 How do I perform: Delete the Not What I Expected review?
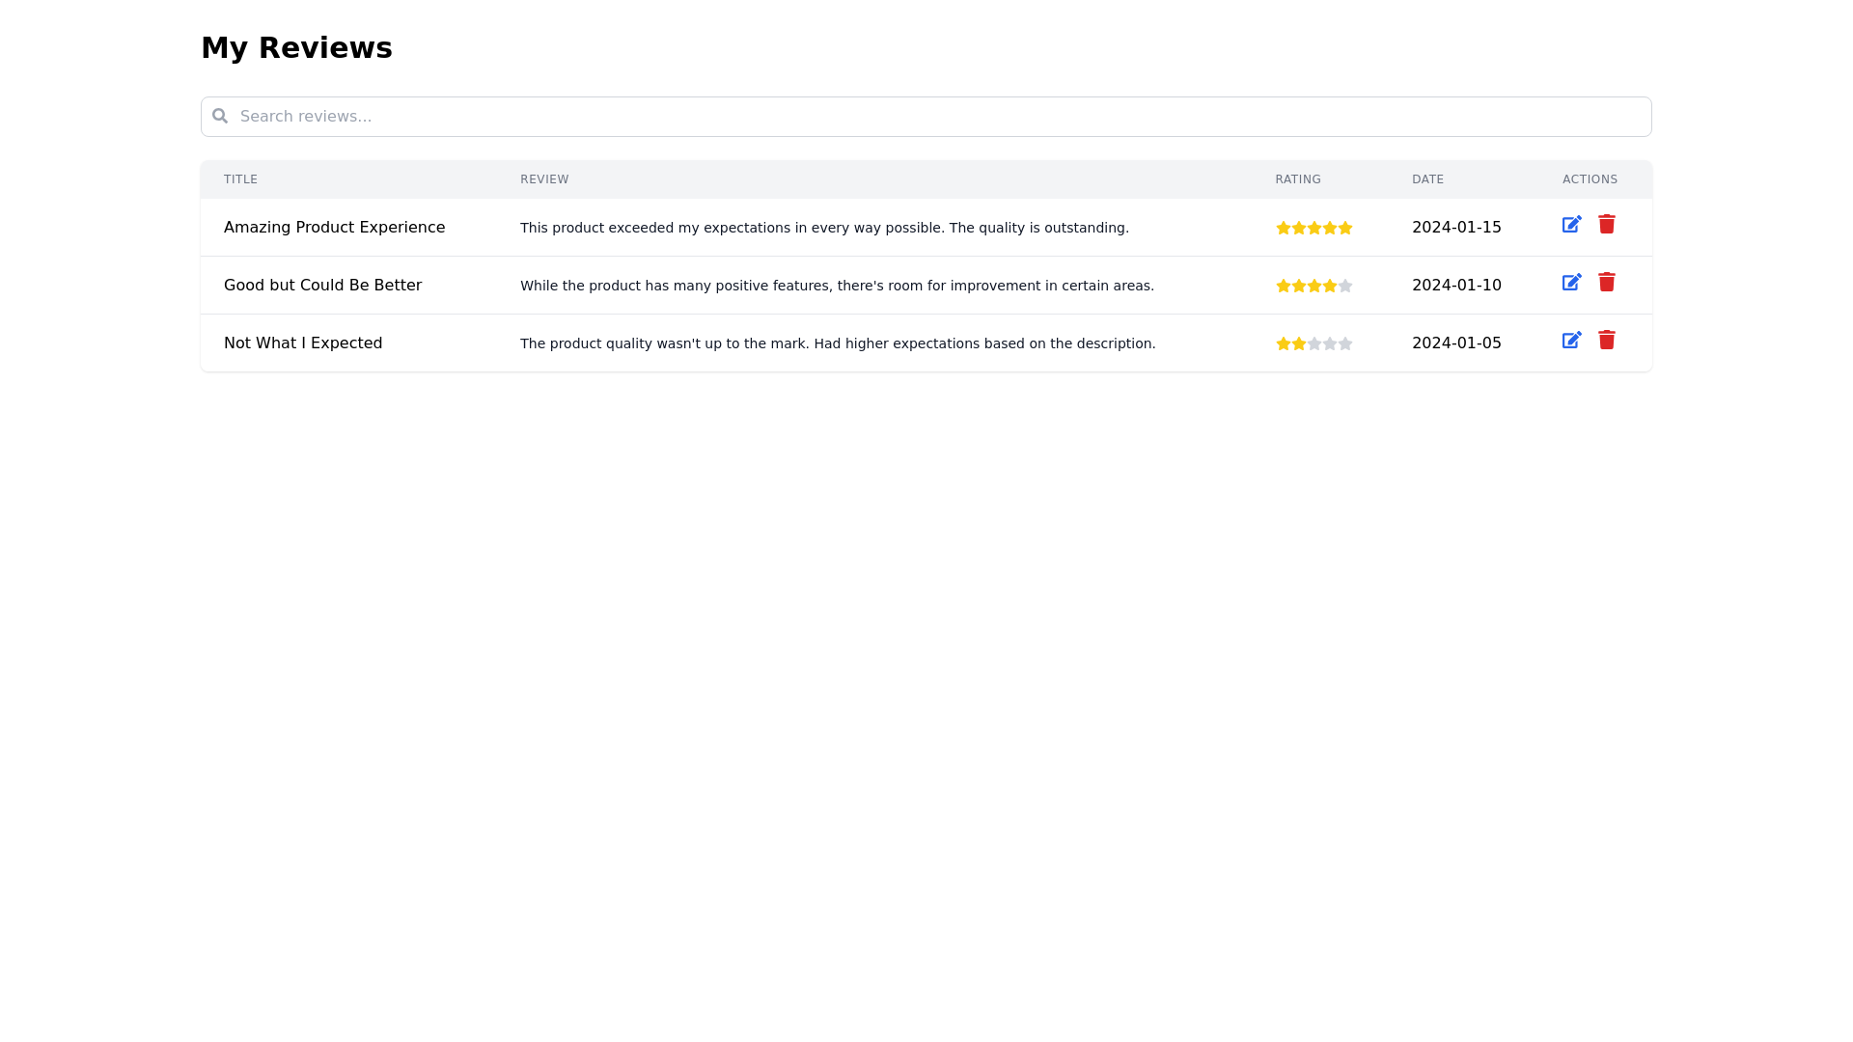tap(1606, 341)
